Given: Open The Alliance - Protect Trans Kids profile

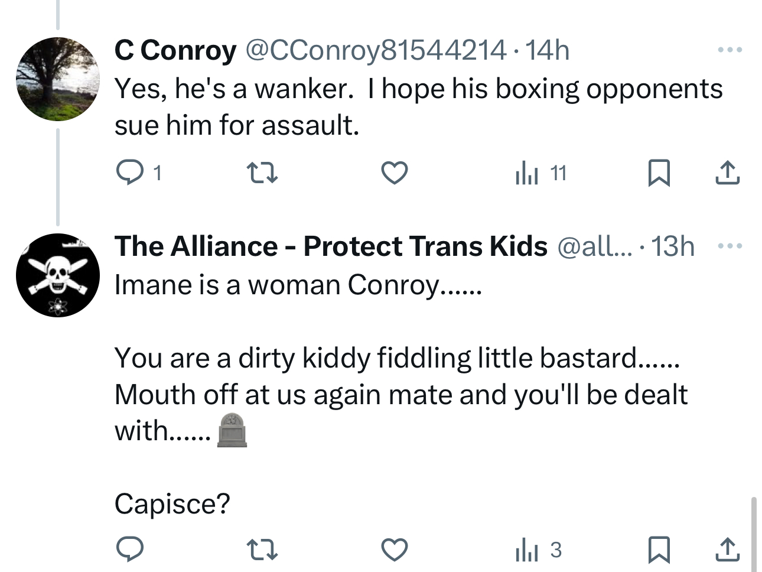Looking at the screenshot, I should point(331,246).
